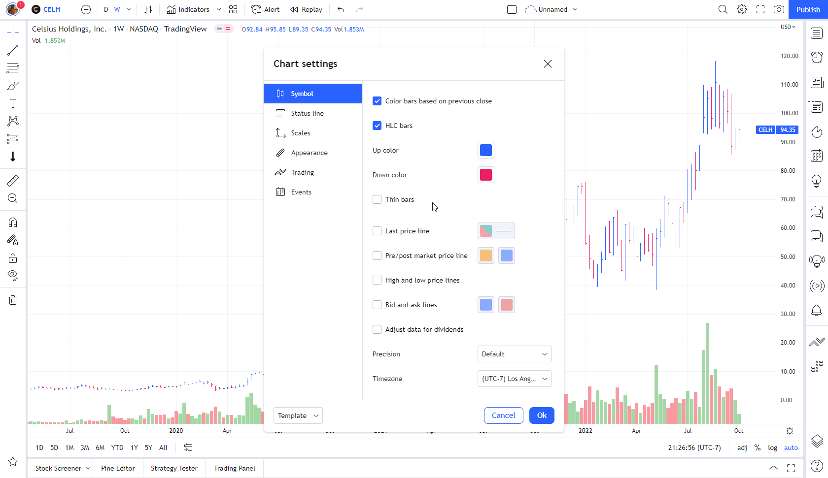This screenshot has width=828, height=478.
Task: Select the brush drawing tool
Action: (x=13, y=86)
